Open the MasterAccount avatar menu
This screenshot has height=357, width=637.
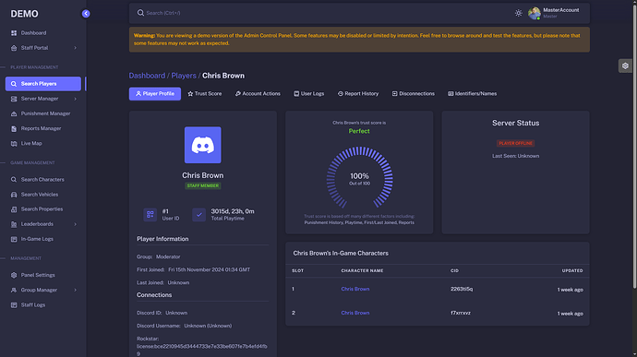(535, 13)
